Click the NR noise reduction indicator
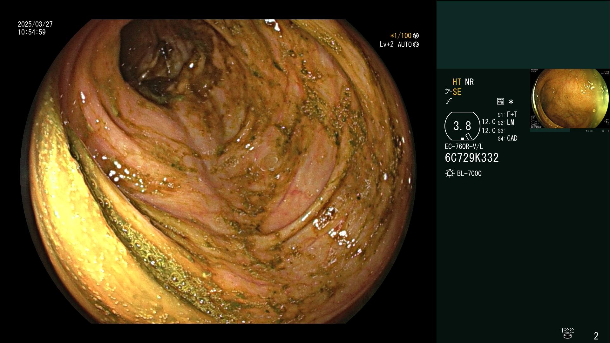This screenshot has height=343, width=610. pos(469,82)
